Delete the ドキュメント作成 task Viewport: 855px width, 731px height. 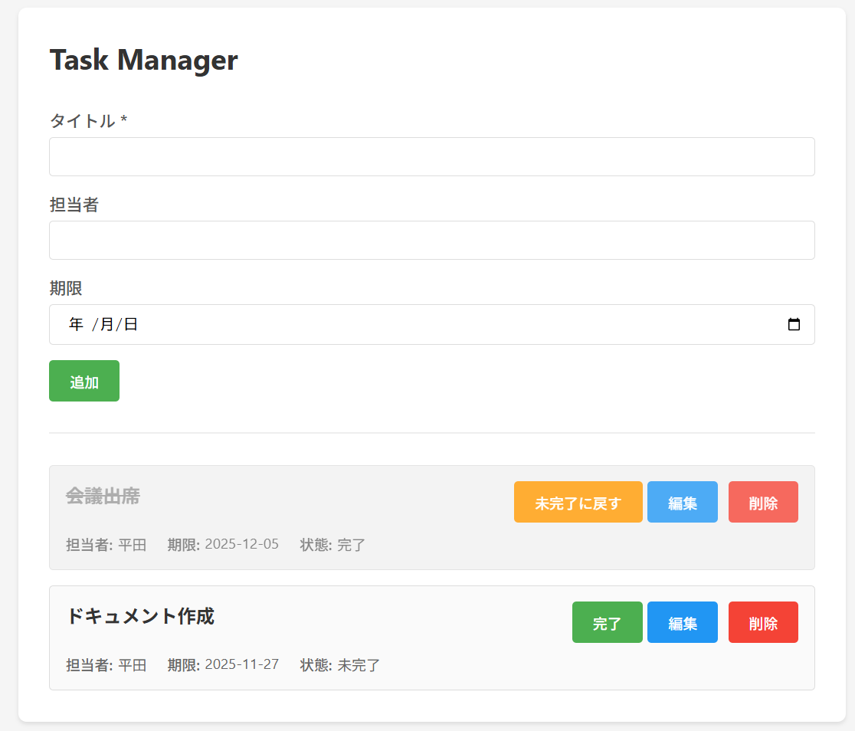pyautogui.click(x=762, y=623)
